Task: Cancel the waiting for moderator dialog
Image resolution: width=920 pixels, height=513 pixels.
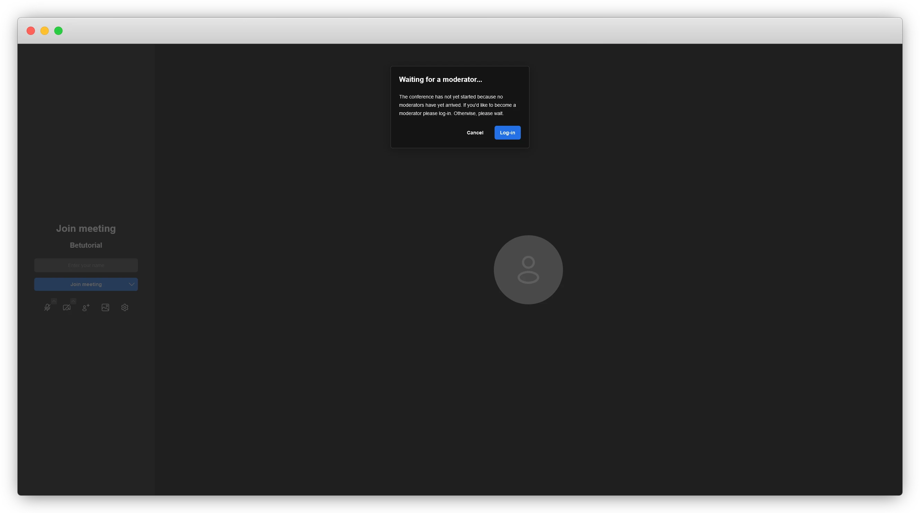Action: [x=475, y=133]
